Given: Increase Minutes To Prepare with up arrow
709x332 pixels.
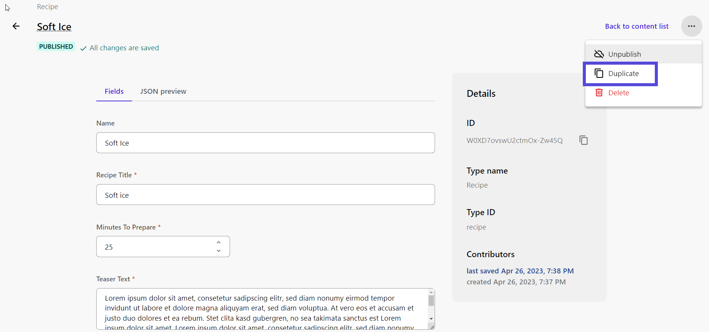Looking at the screenshot, I should coord(219,242).
